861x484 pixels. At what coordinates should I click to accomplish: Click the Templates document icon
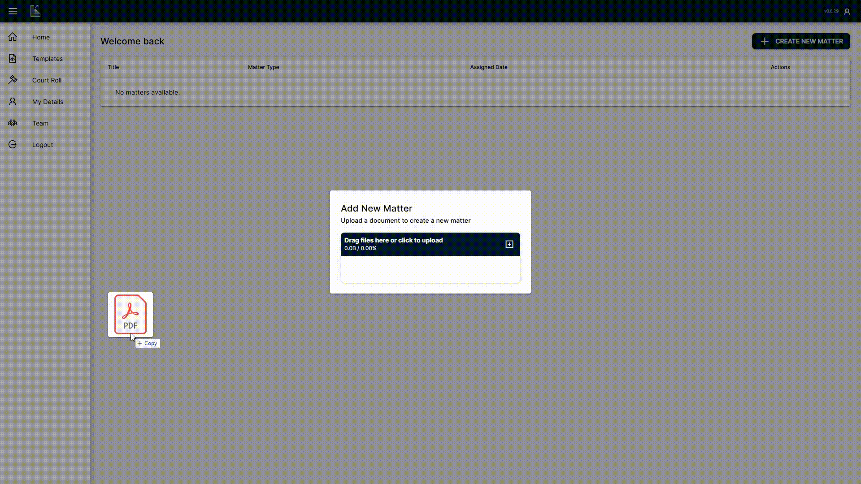[x=13, y=59]
